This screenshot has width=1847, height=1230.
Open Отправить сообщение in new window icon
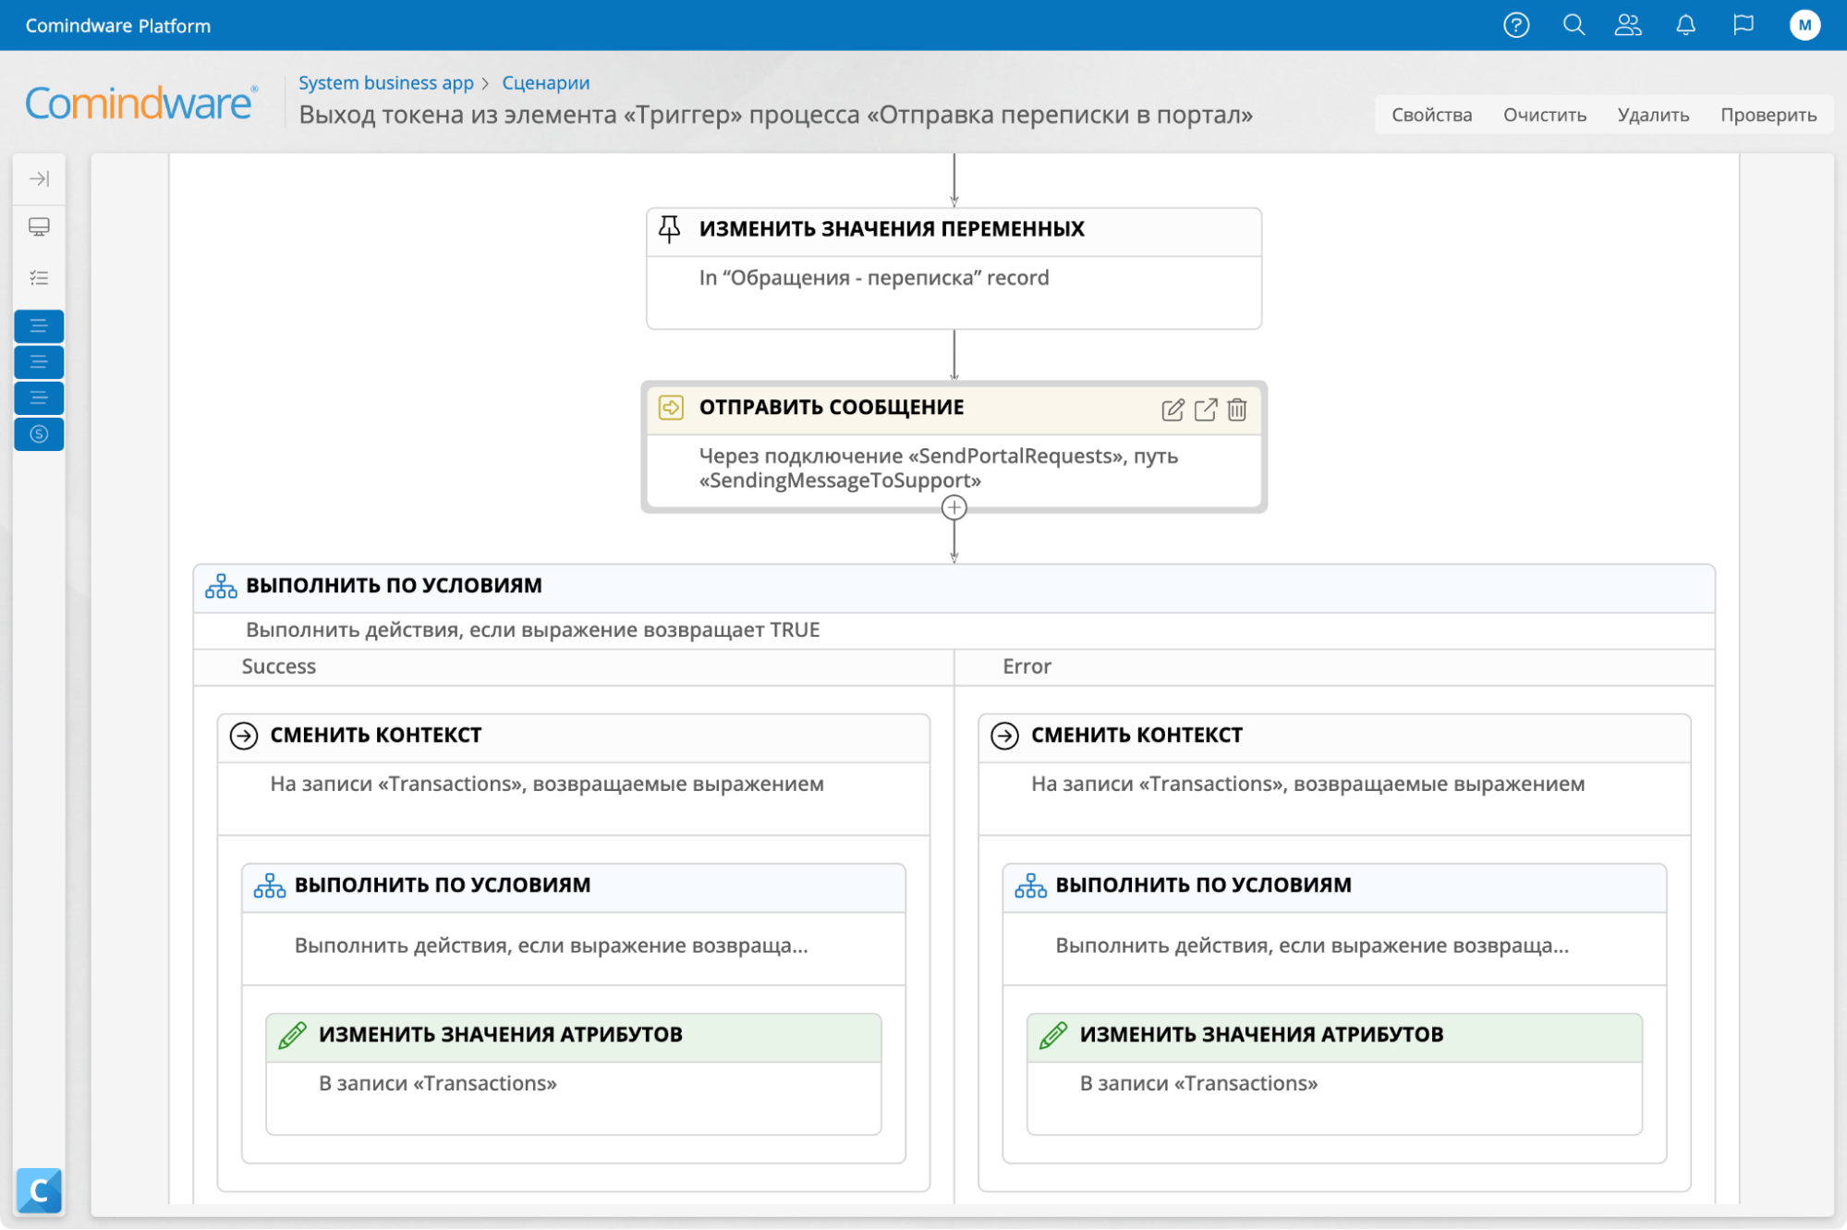coord(1206,409)
